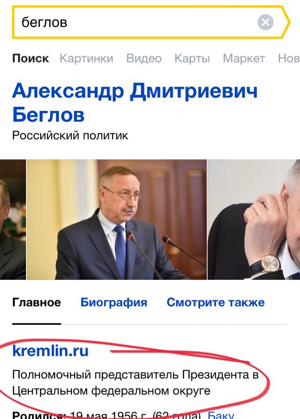Open the Поиск search tab
This screenshot has width=300, height=419.
31,58
